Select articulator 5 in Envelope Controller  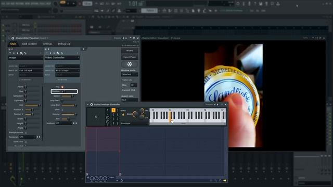click(x=118, y=110)
